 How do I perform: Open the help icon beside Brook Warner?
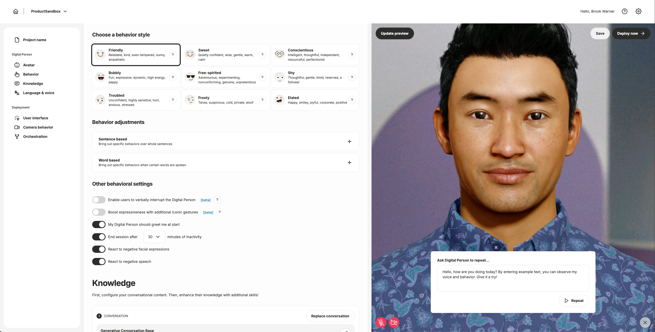[624, 11]
